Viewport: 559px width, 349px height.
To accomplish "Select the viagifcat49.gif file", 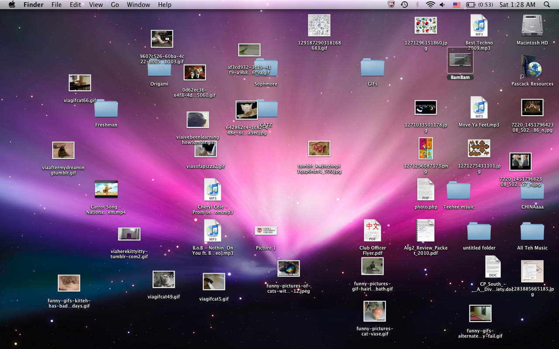I will point(164,279).
